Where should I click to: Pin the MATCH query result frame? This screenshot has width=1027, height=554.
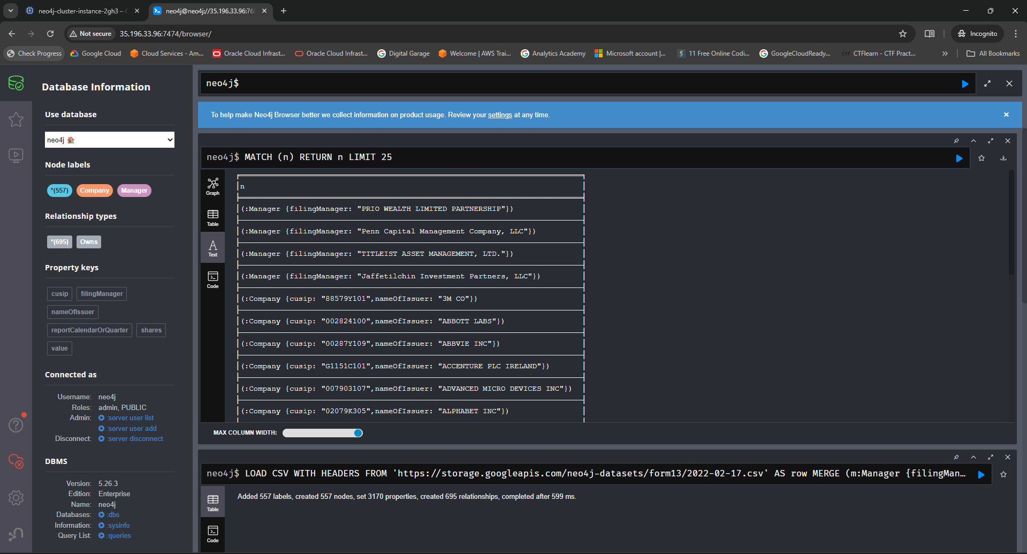click(956, 141)
